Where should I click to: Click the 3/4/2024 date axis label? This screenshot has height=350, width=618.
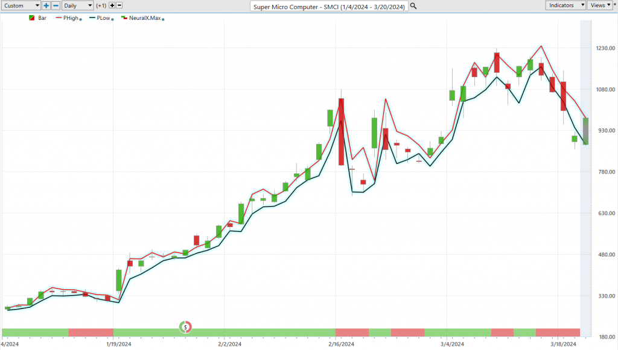pyautogui.click(x=452, y=344)
